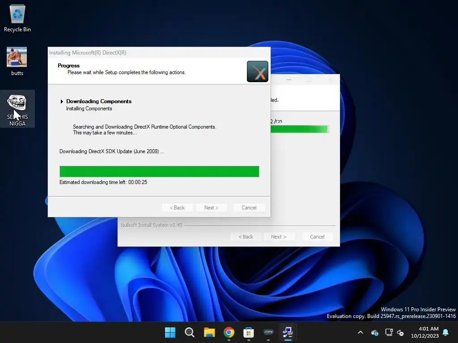458x343 pixels.
Task: Open Microsoft Store from the taskbar
Action: point(249,332)
